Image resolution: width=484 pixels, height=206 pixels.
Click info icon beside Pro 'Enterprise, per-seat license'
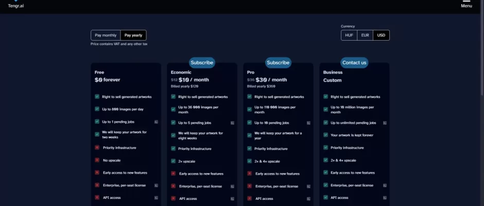308,186
